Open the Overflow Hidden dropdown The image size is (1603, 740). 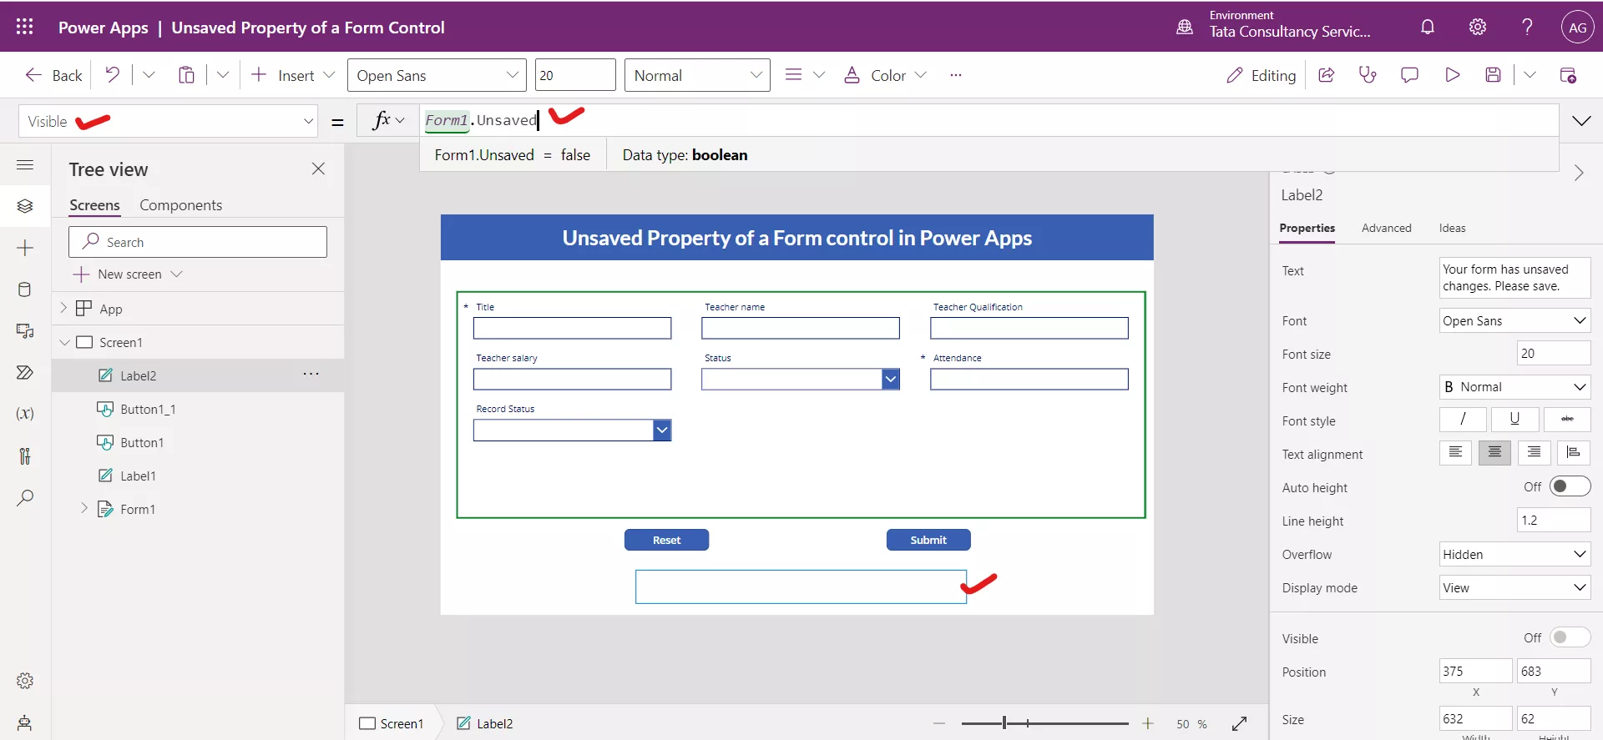(1515, 554)
